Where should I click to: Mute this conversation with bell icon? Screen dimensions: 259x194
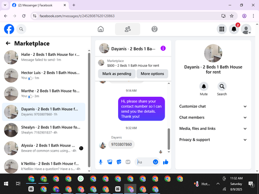click(204, 86)
